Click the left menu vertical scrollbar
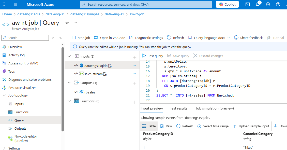 [x=63, y=89]
